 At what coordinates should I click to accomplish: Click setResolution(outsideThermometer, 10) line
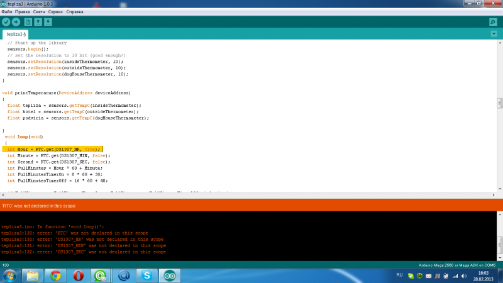pos(67,68)
